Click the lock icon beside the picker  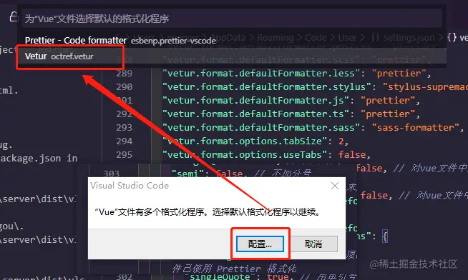13,16
